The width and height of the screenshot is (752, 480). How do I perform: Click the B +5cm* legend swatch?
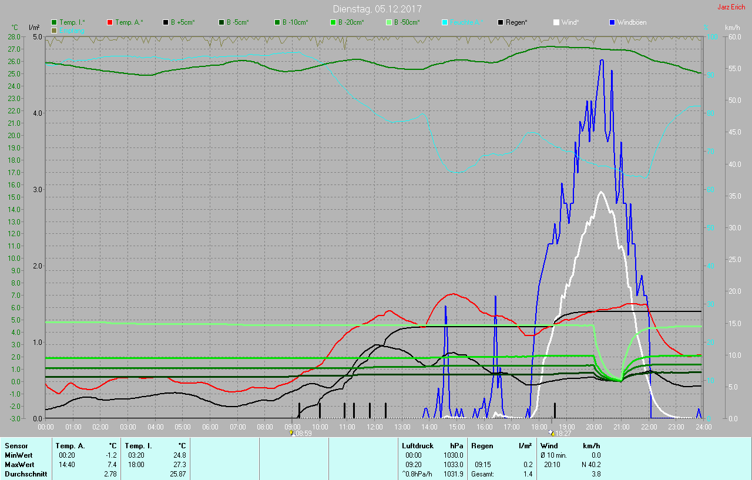coord(166,22)
